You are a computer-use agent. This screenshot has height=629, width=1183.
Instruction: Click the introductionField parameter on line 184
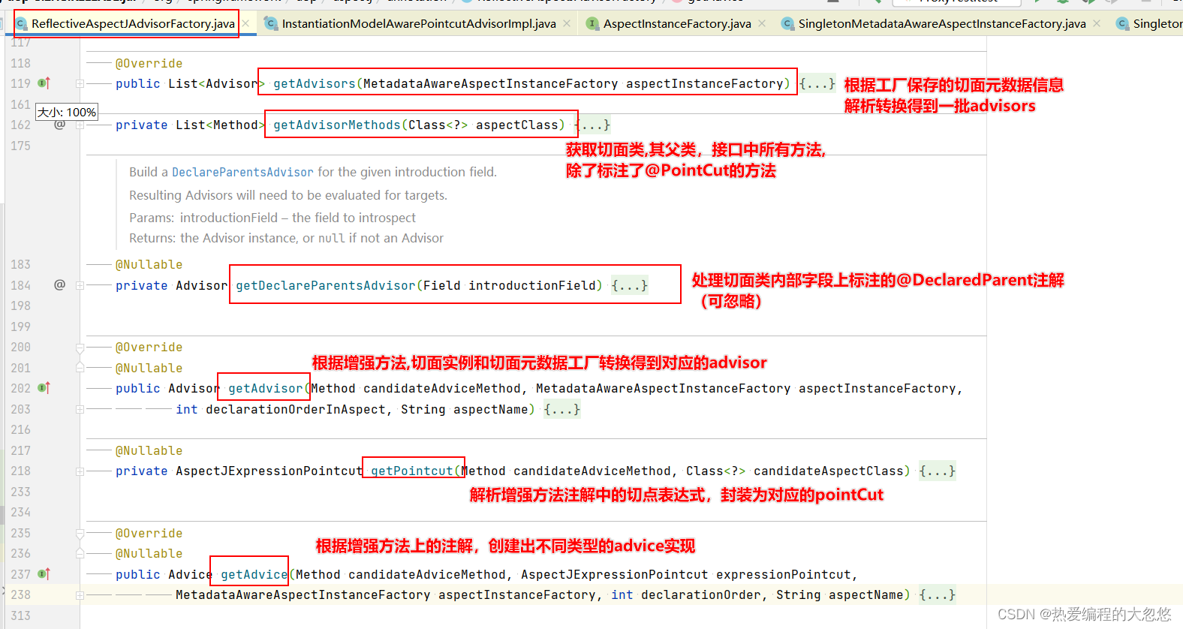pos(532,285)
